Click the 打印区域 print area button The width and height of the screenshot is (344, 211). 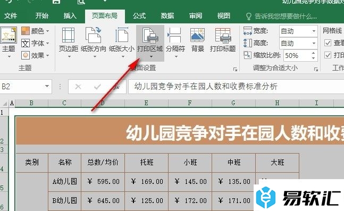pyautogui.click(x=150, y=43)
